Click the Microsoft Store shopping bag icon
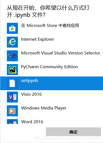Image resolution: width=103 pixels, height=143 pixels. [12, 28]
